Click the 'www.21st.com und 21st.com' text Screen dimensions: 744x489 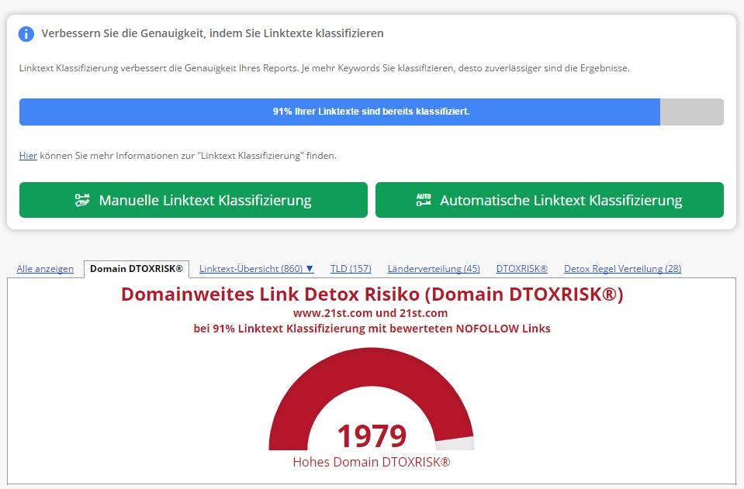tap(371, 313)
